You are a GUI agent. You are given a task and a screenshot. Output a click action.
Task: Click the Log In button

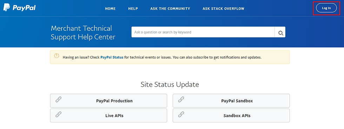326,8
